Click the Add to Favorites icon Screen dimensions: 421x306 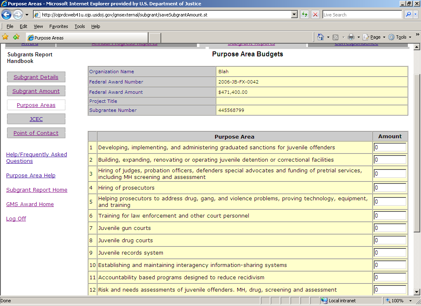[x=16, y=37]
